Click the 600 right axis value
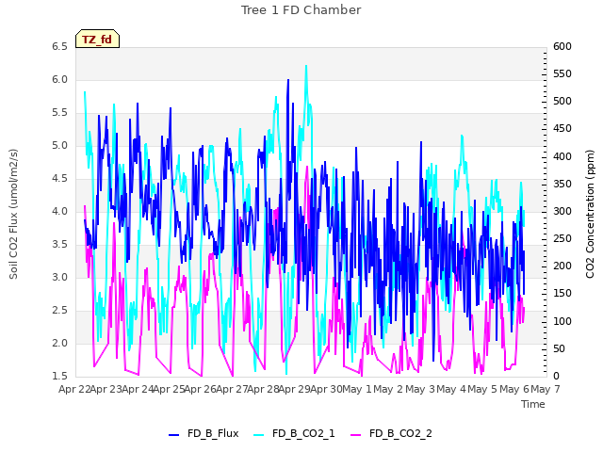The image size is (603, 452). pos(562,46)
